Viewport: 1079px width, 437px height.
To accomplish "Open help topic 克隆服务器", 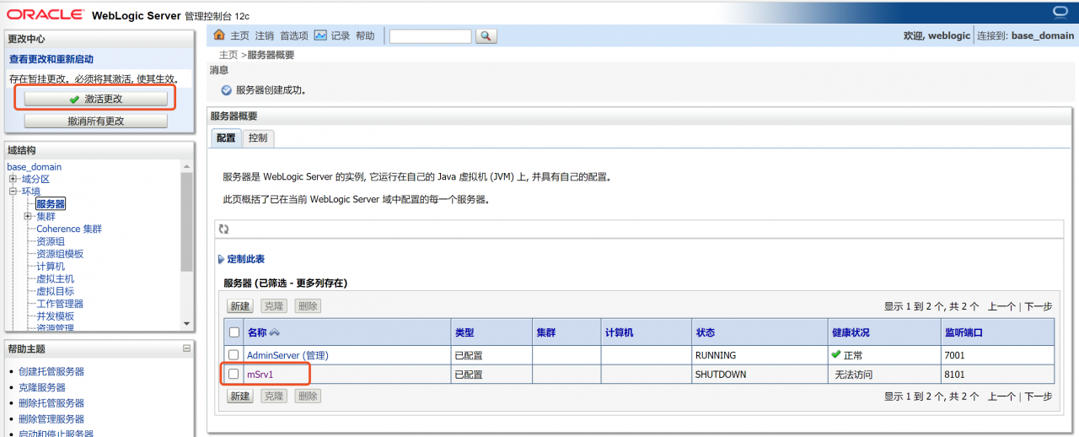I will click(42, 387).
